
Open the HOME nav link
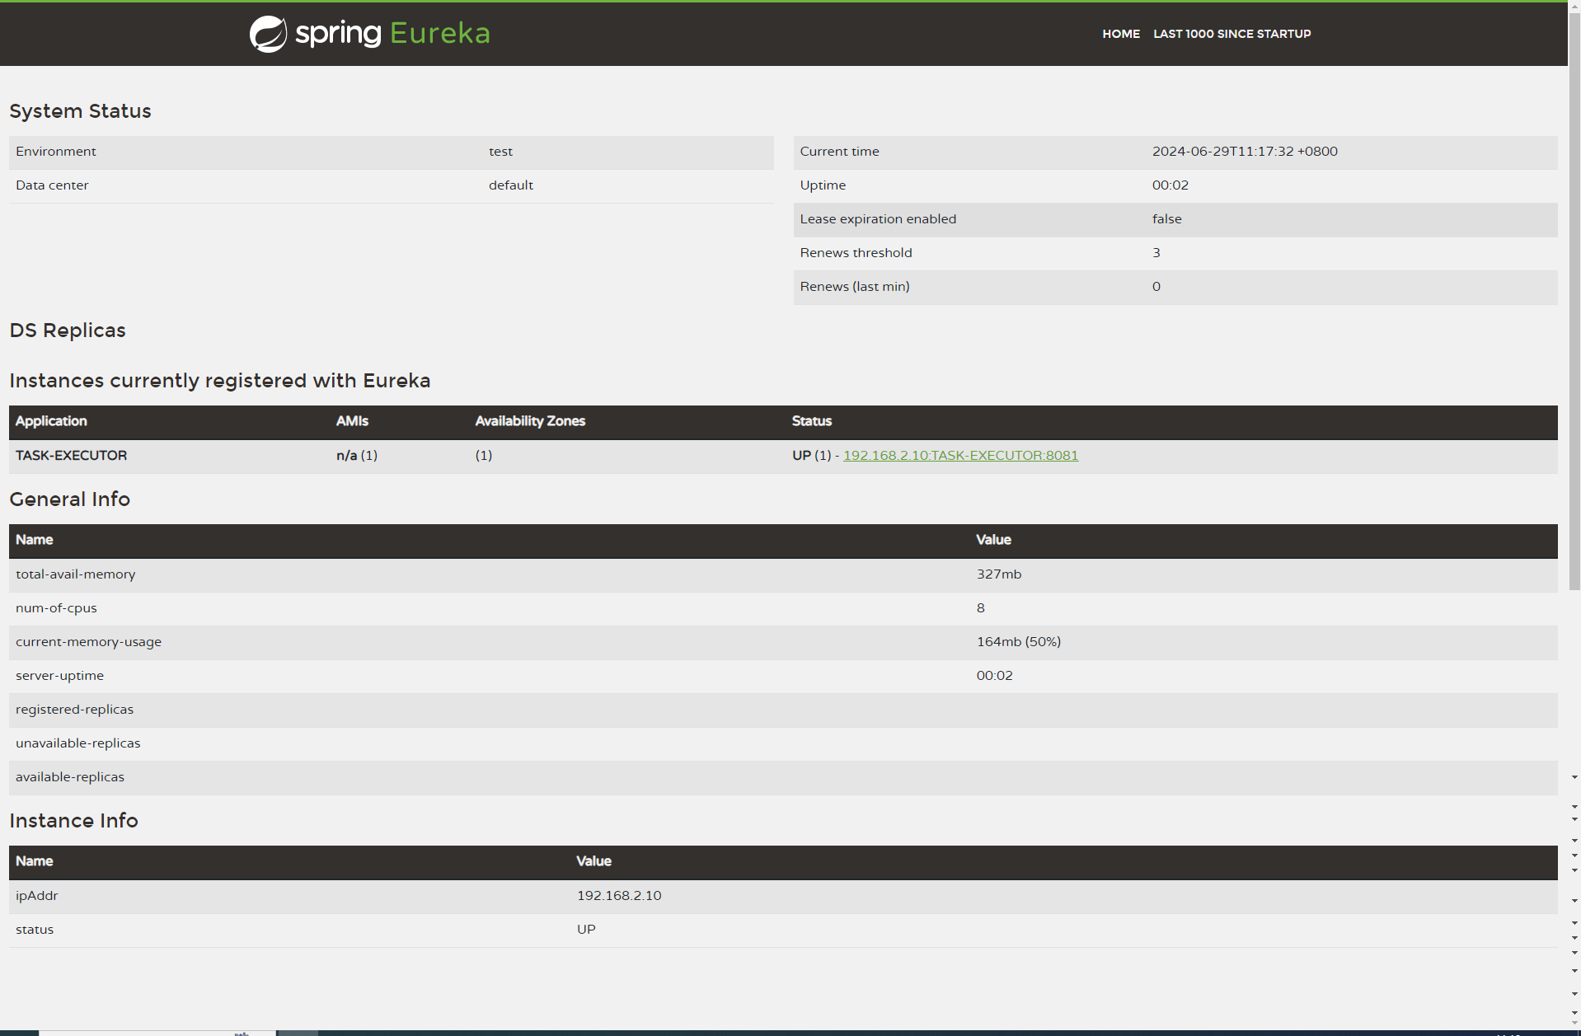click(1121, 34)
